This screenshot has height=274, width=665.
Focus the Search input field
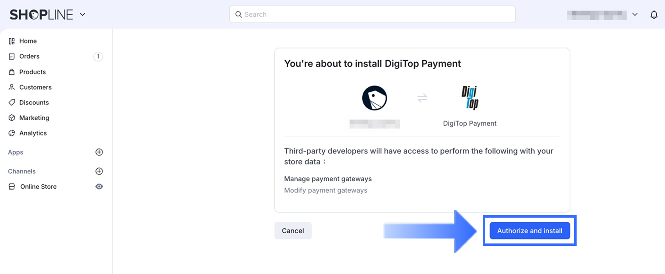click(x=372, y=14)
